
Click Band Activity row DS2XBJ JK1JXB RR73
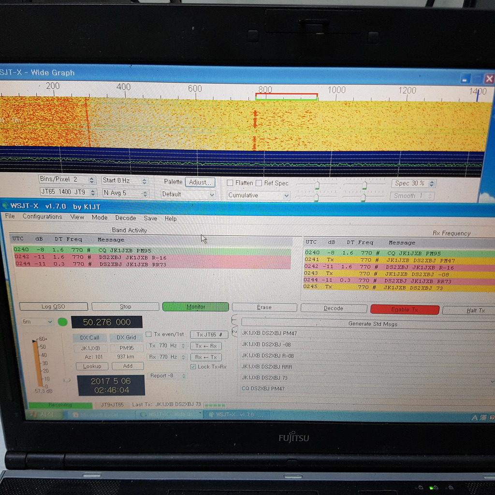pos(152,264)
